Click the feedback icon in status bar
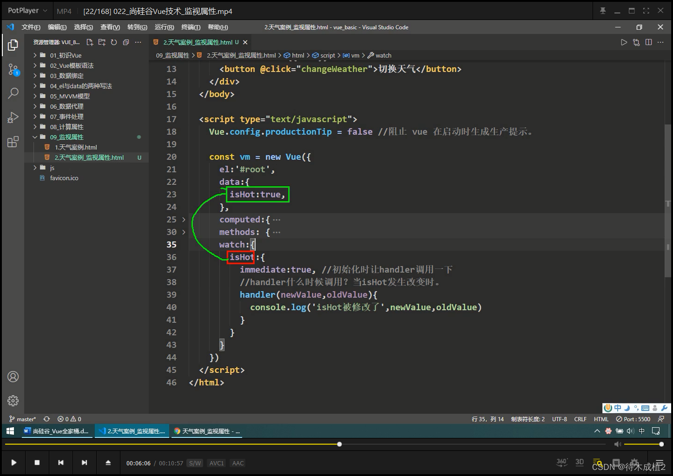Viewport: 673px width, 476px height. coord(661,419)
